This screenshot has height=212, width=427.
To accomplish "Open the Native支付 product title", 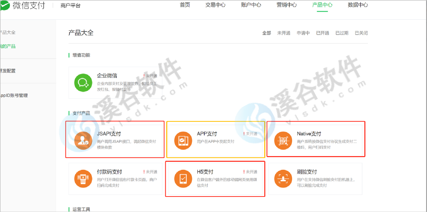I will pyautogui.click(x=309, y=134).
